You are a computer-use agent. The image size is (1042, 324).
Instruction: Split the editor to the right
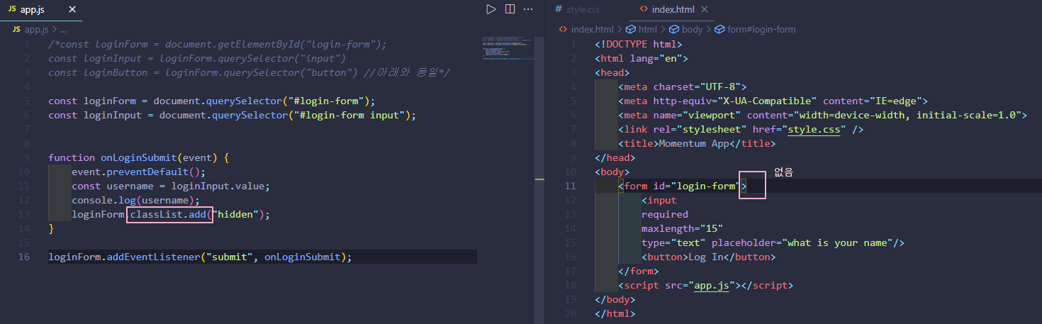[510, 9]
